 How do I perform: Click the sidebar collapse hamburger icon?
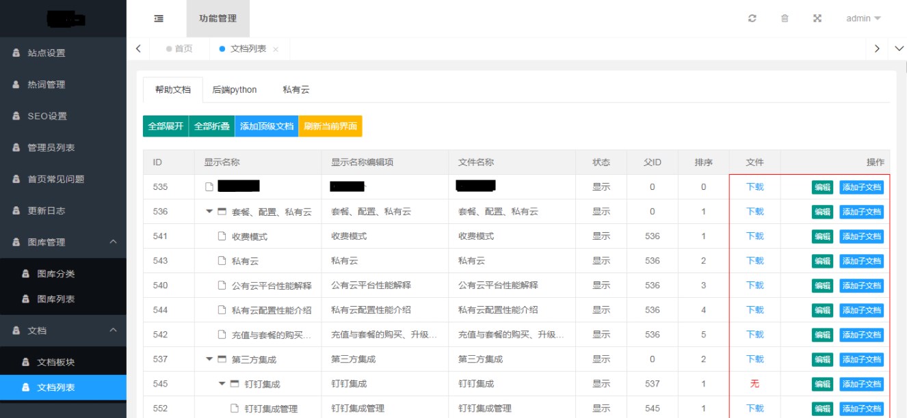[159, 18]
